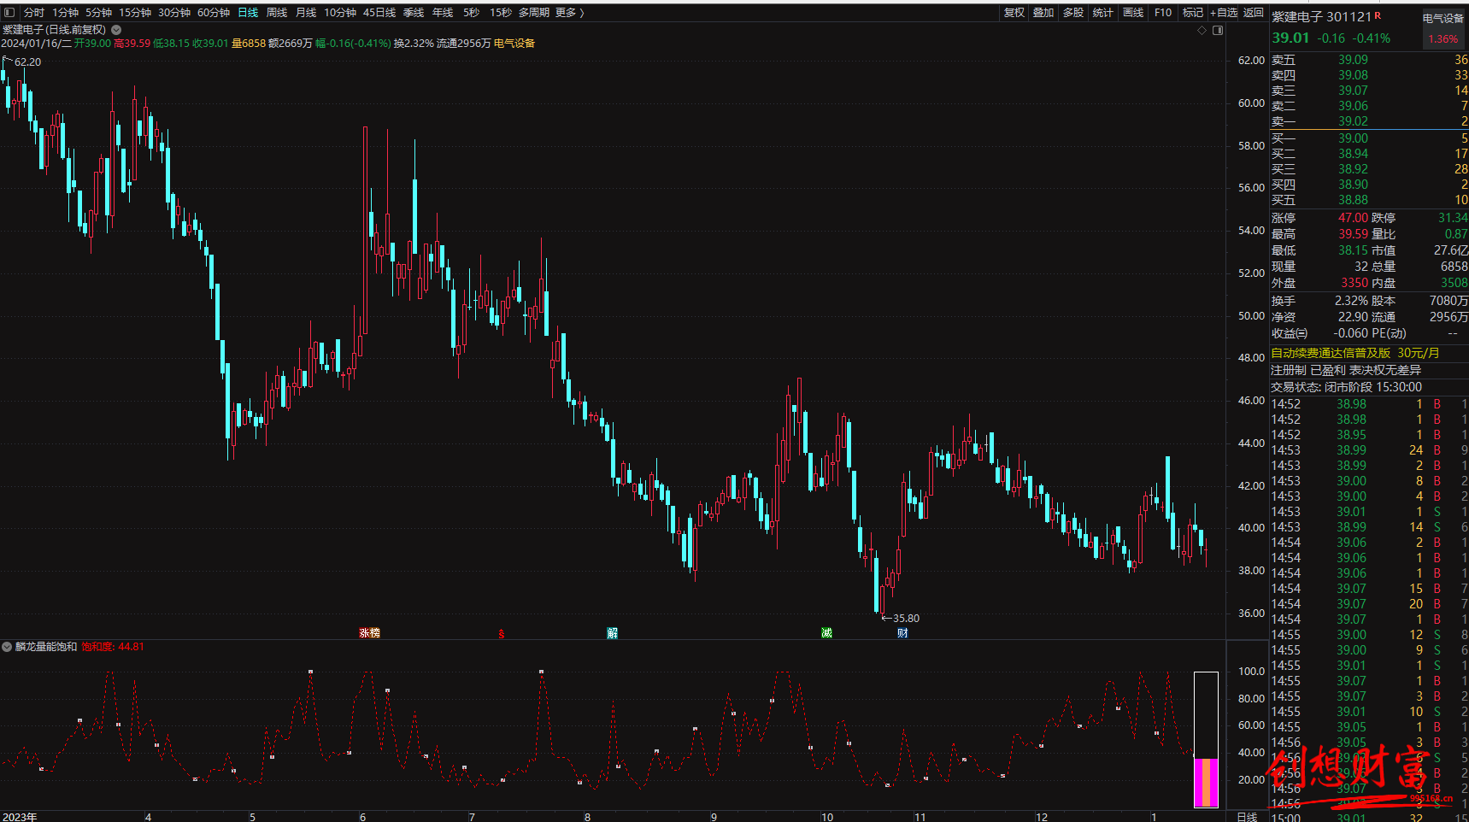
Task: Click the 叠加 overlay button
Action: coord(1043,13)
